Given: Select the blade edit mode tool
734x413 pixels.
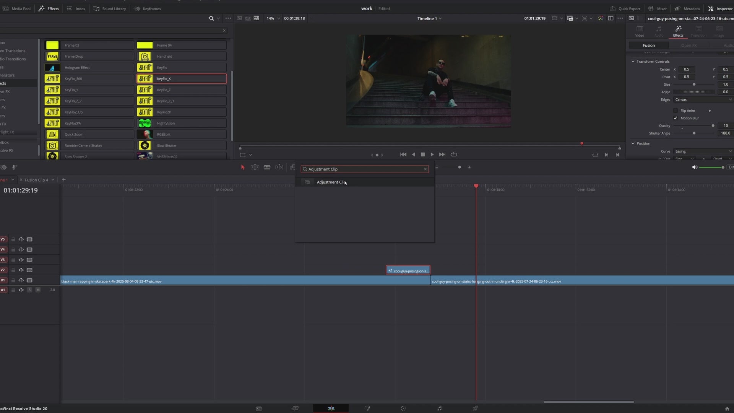Looking at the screenshot, I should tap(267, 167).
